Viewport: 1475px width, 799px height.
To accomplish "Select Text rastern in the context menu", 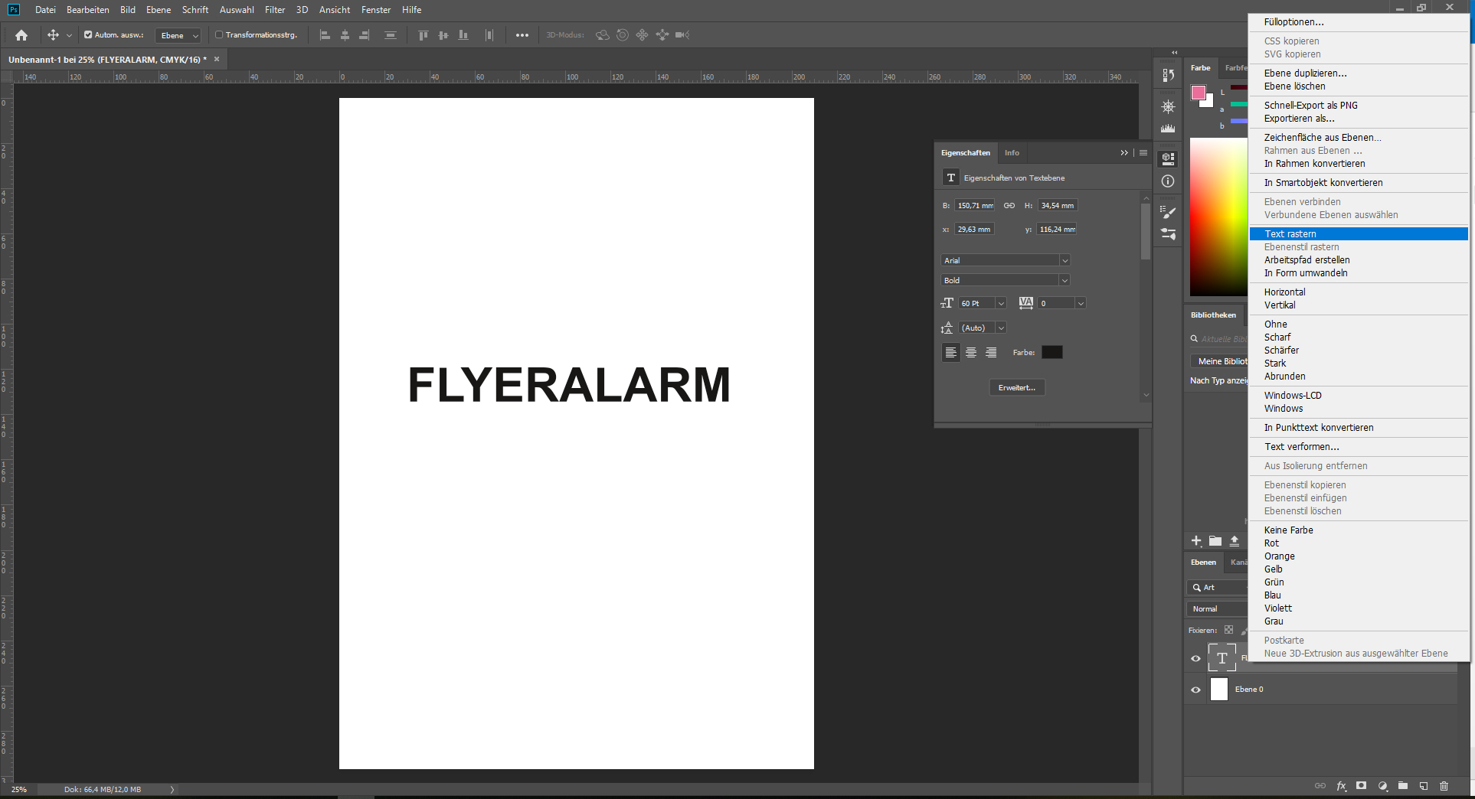I will coord(1290,234).
